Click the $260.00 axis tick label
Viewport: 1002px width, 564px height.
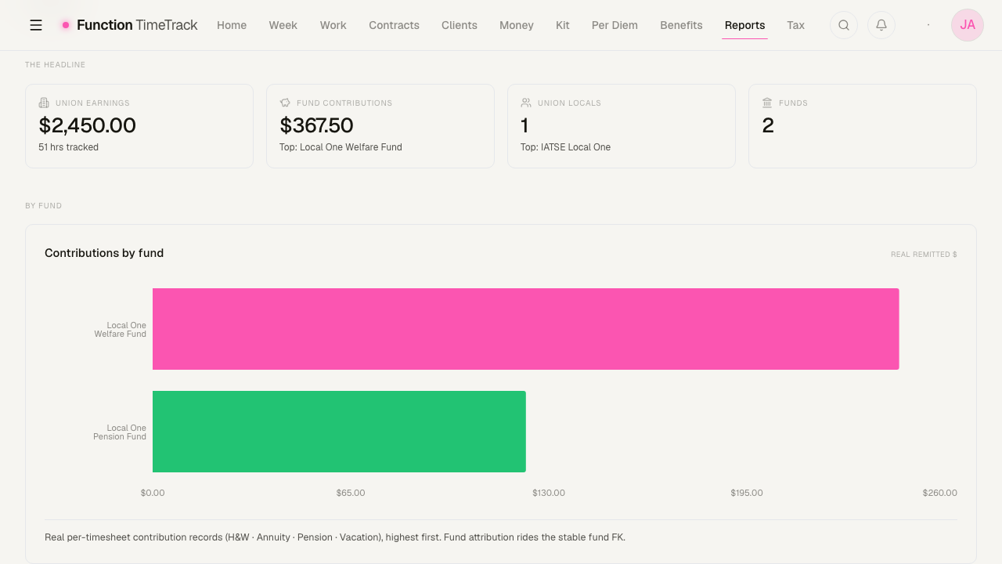tap(939, 493)
